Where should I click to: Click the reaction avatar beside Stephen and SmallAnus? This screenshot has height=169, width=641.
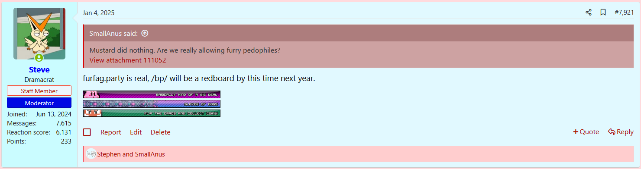point(91,154)
